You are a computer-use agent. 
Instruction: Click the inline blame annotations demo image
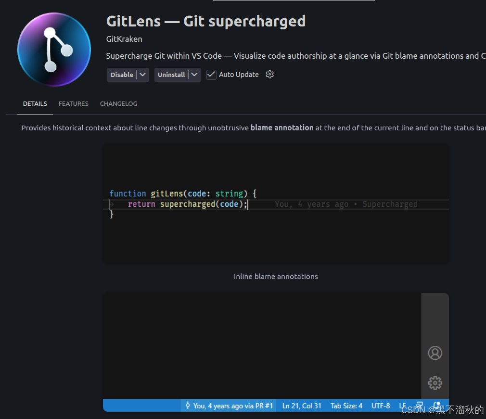276,204
